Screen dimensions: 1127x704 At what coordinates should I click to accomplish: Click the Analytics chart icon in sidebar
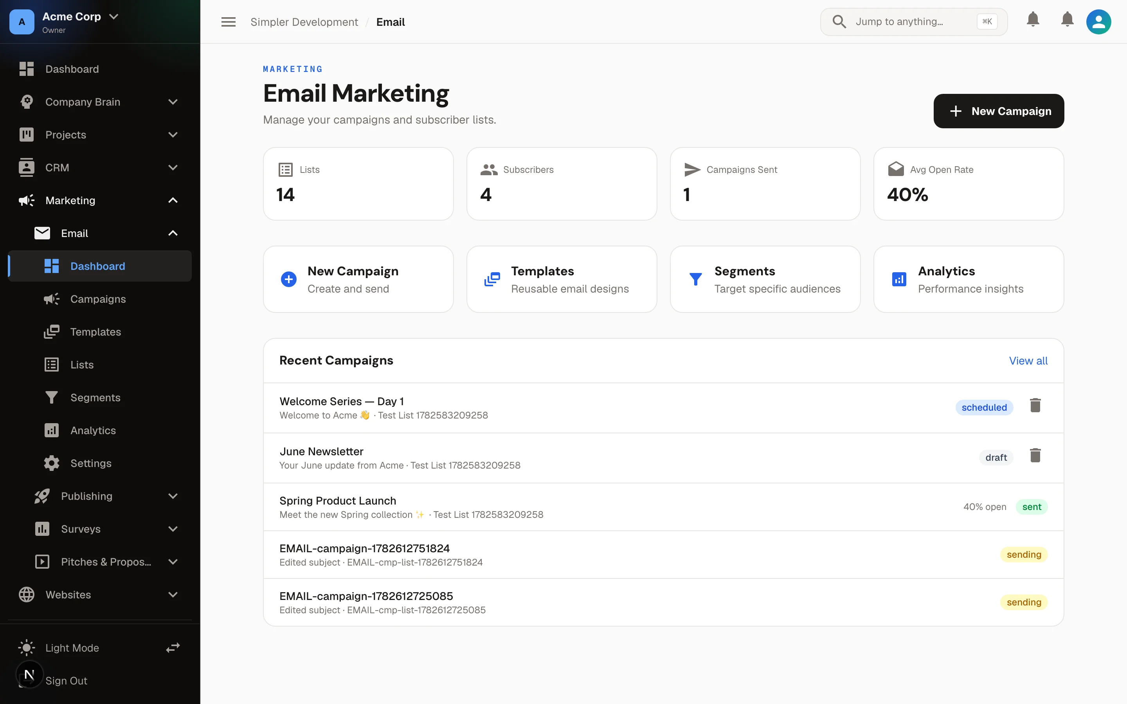(x=52, y=430)
